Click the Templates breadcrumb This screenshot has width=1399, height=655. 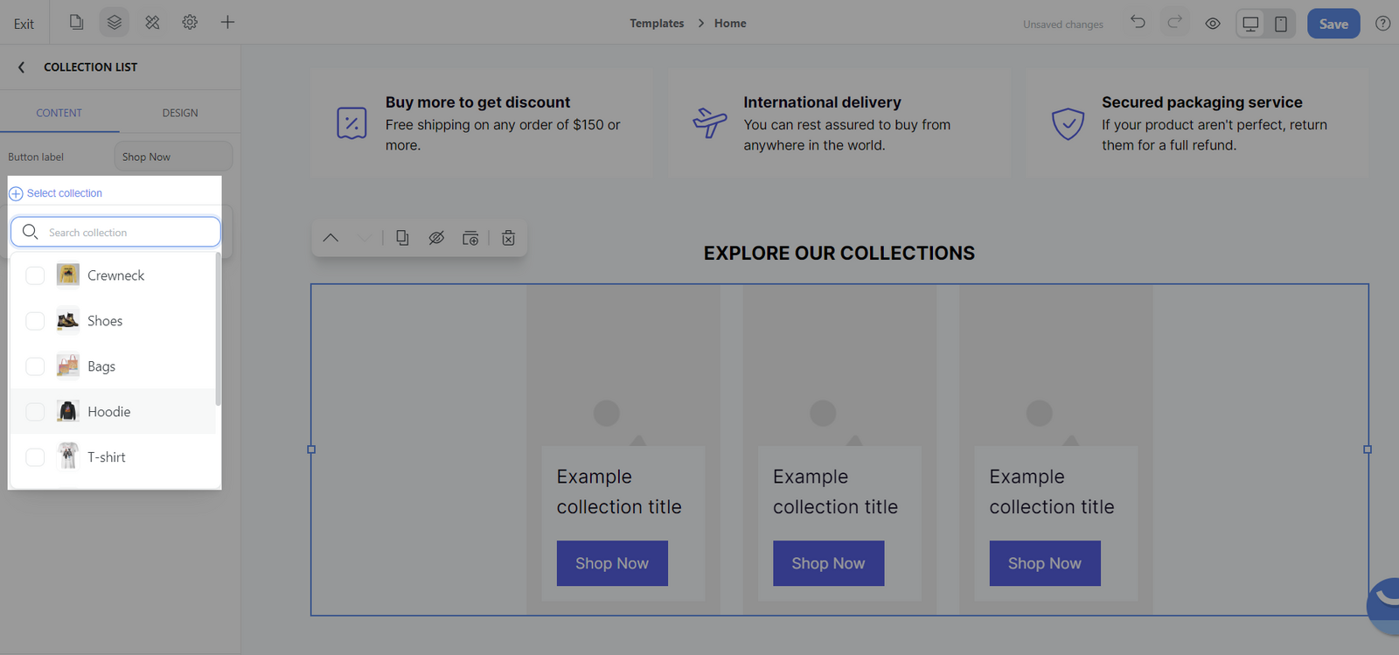point(657,24)
